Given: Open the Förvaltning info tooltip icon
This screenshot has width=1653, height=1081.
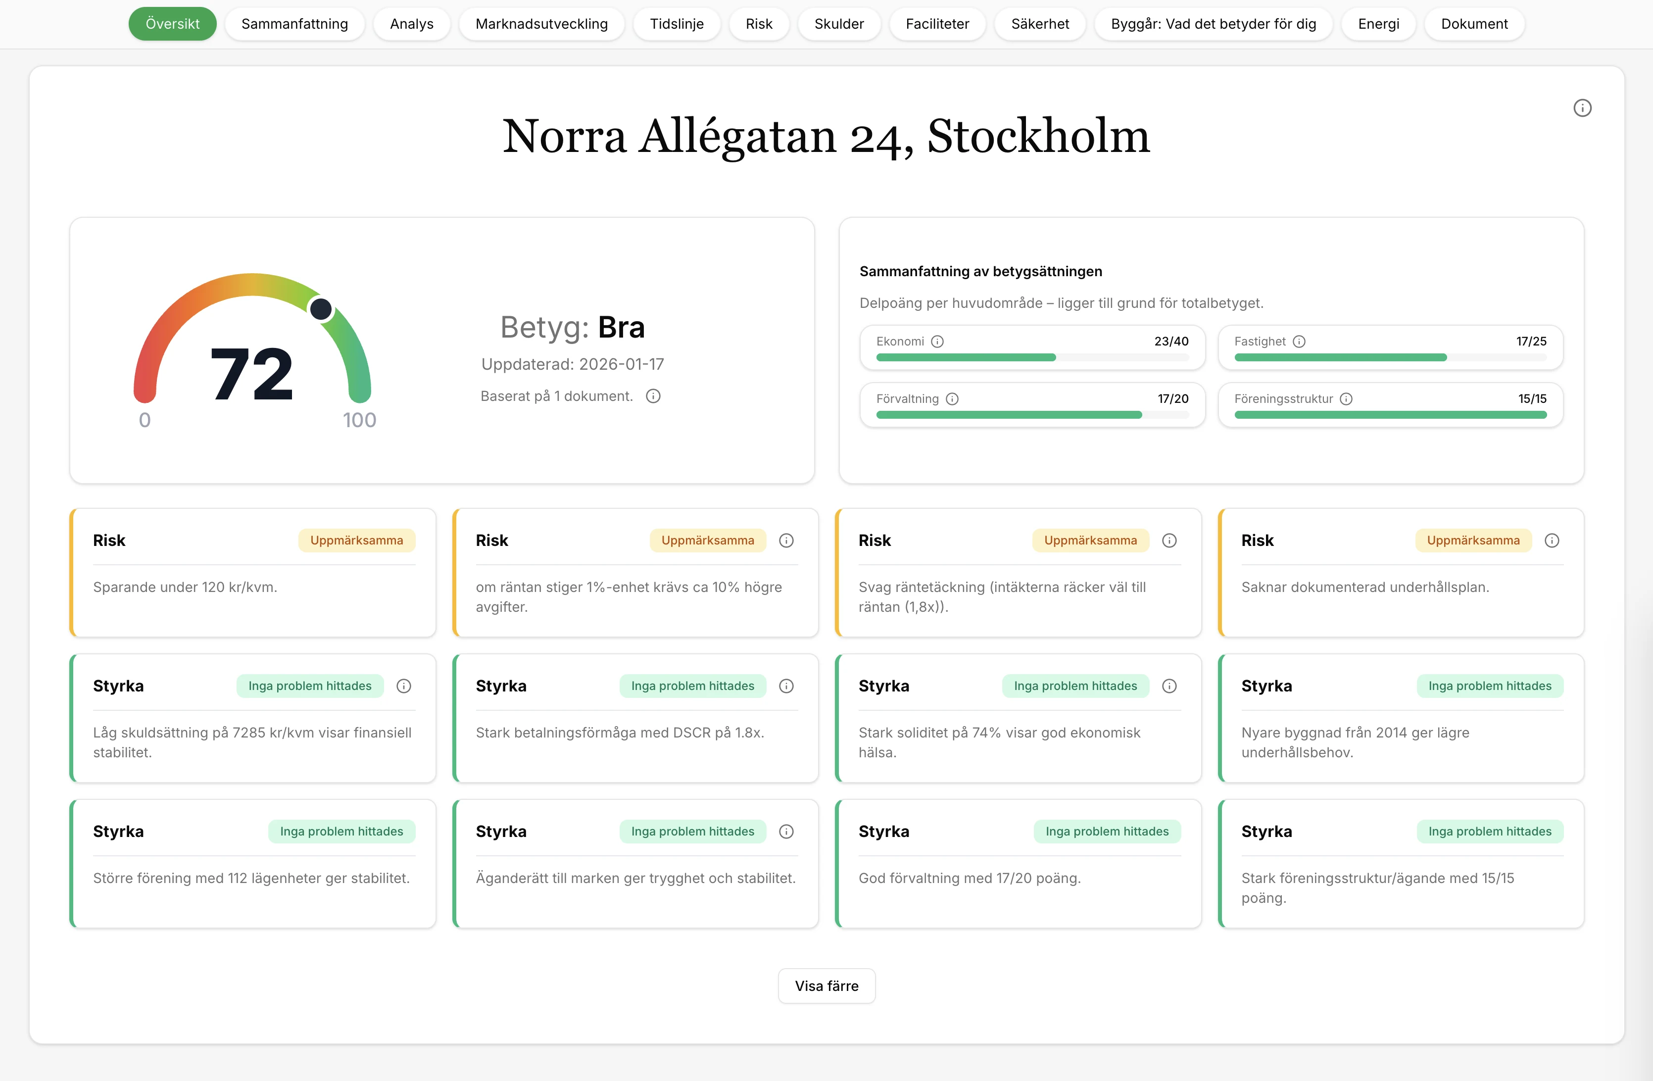Looking at the screenshot, I should 952,399.
